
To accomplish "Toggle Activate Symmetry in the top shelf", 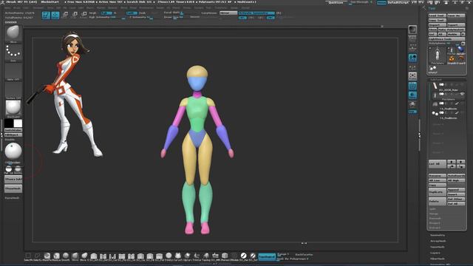I will point(256,13).
